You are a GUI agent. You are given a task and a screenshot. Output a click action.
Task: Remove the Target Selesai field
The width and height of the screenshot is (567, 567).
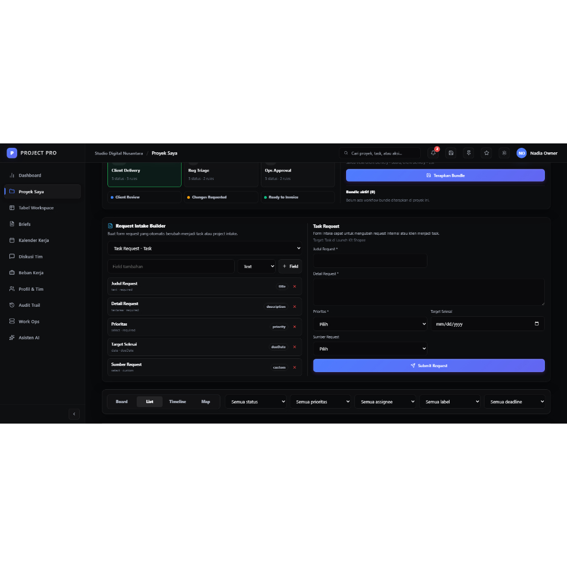(x=295, y=347)
